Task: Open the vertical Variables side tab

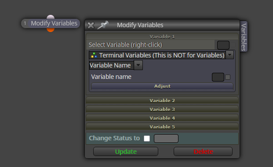Action: pos(244,37)
